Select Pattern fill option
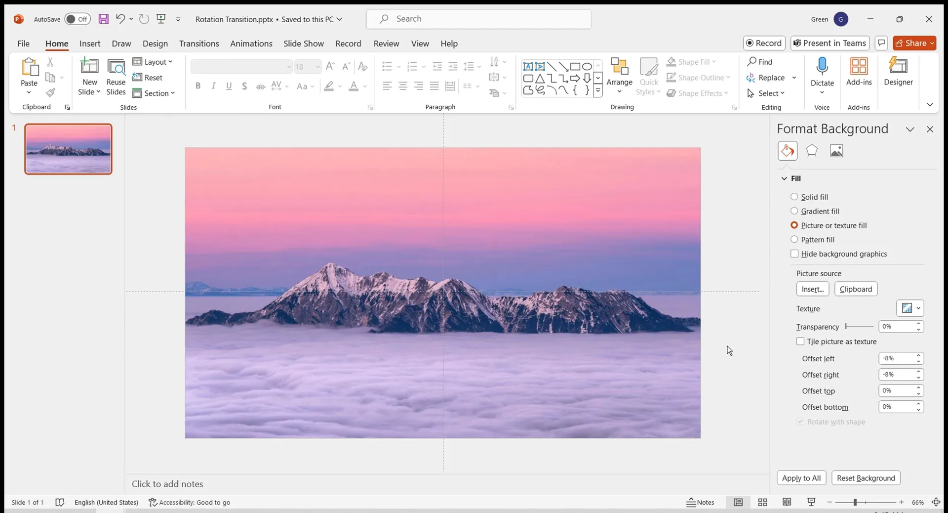 pyautogui.click(x=794, y=240)
